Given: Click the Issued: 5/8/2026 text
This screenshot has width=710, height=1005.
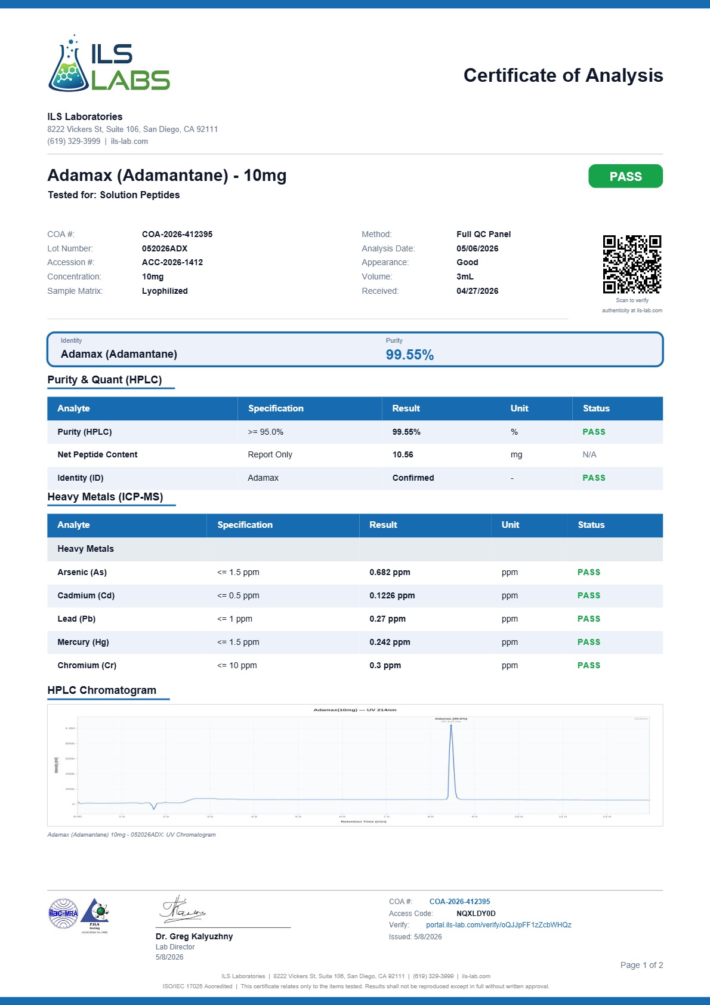Looking at the screenshot, I should 415,937.
